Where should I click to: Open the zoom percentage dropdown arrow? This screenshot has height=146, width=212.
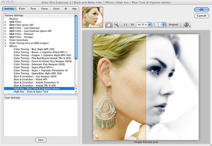[x=149, y=24]
